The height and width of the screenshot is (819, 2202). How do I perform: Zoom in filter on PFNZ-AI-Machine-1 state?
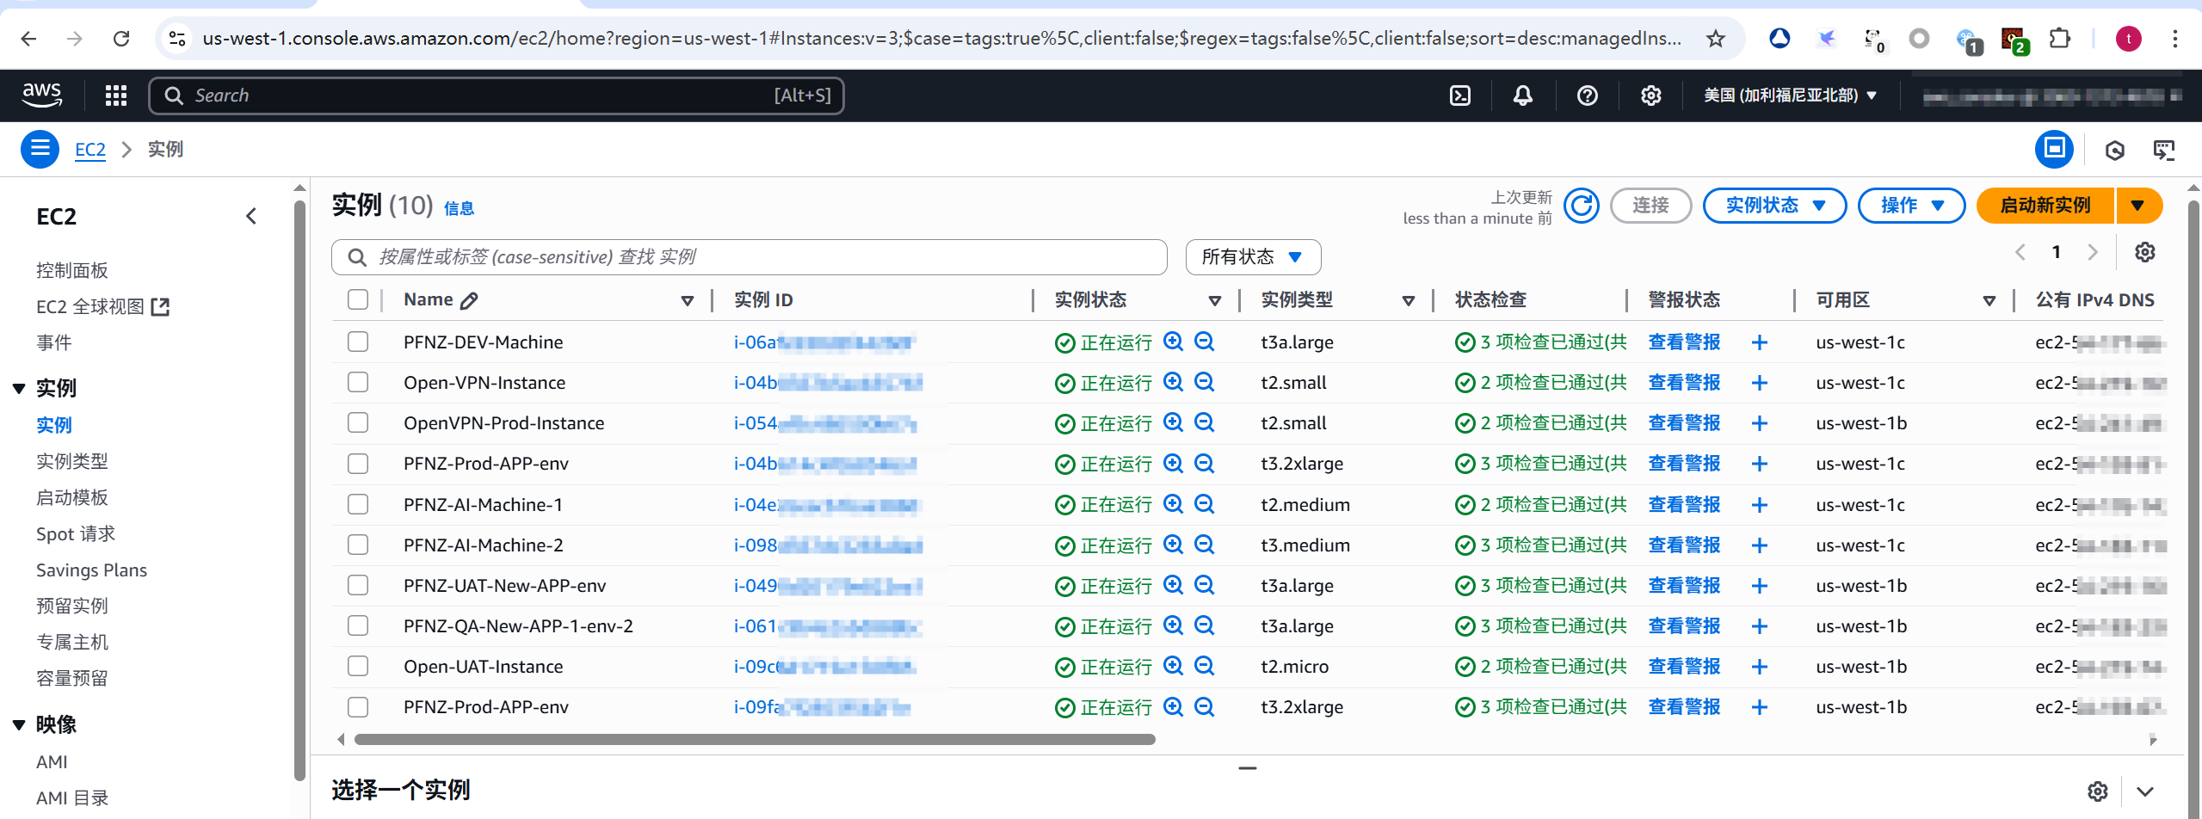(1174, 504)
